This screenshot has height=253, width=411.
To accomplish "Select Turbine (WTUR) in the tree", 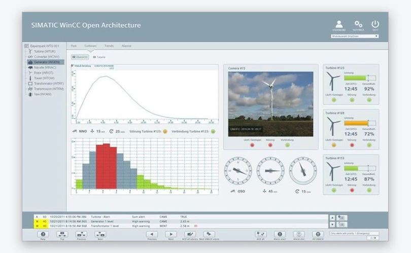I will pyautogui.click(x=42, y=51).
